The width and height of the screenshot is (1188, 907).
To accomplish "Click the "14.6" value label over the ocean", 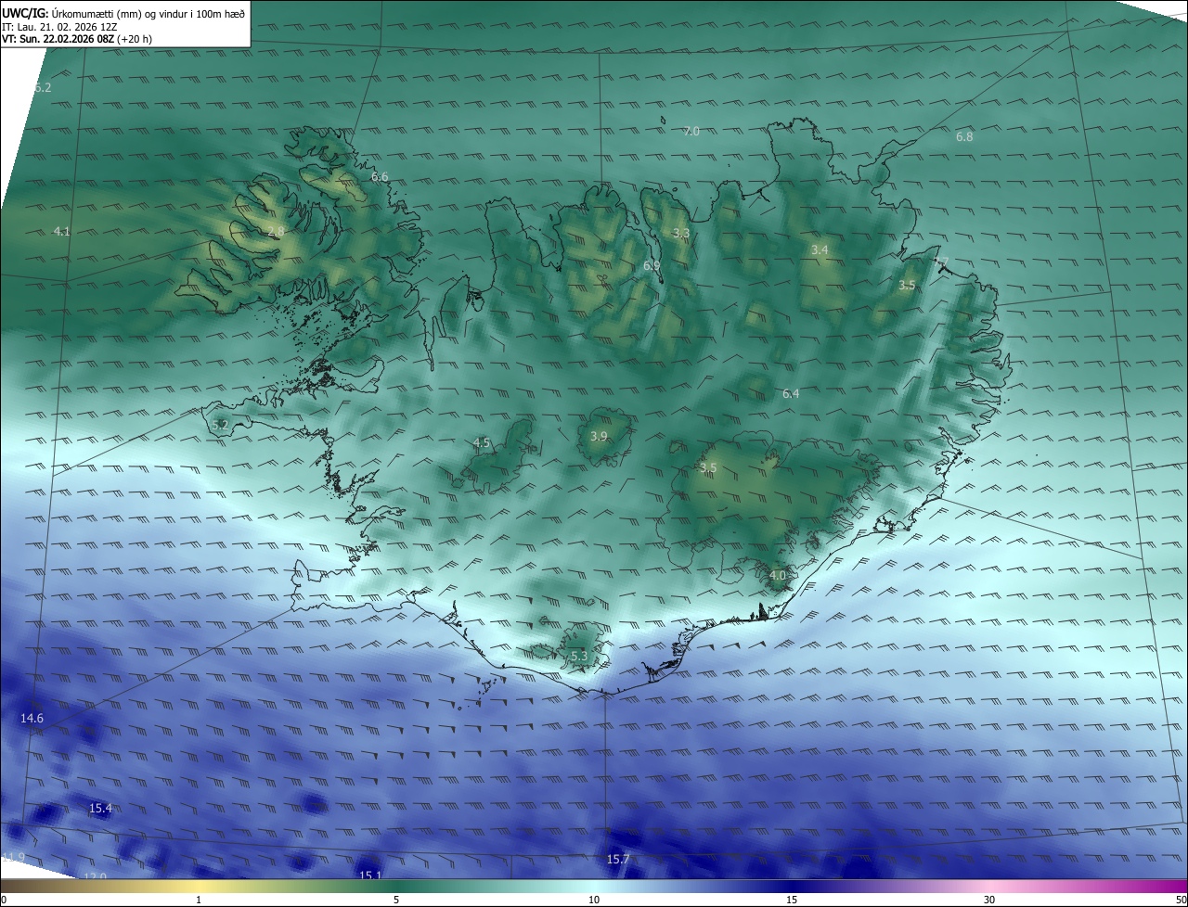I will click(32, 719).
